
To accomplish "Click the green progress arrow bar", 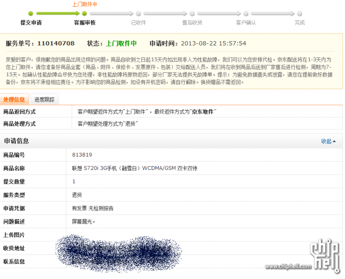I will coord(58,14).
